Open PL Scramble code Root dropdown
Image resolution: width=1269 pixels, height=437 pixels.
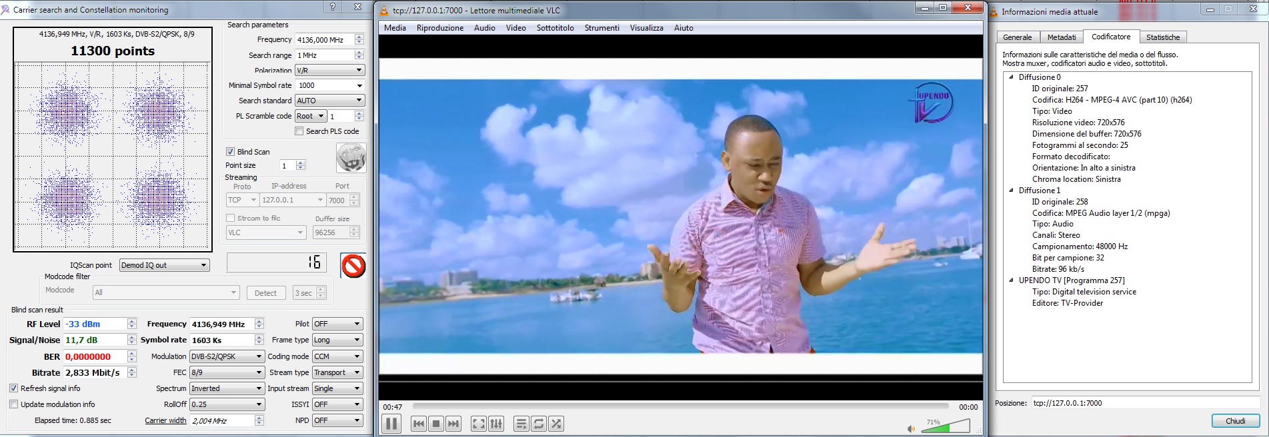(311, 116)
